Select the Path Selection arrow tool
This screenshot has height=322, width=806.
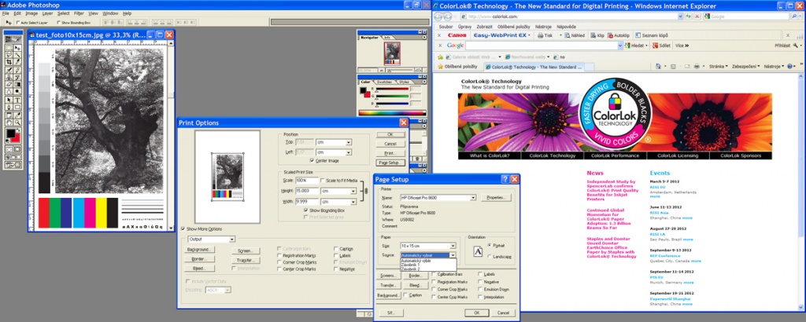(9, 100)
